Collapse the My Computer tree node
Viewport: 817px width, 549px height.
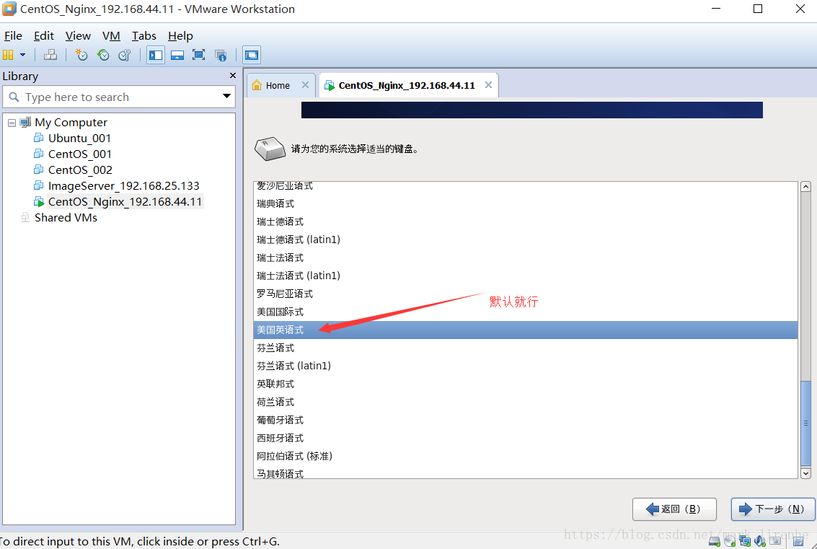(x=12, y=123)
